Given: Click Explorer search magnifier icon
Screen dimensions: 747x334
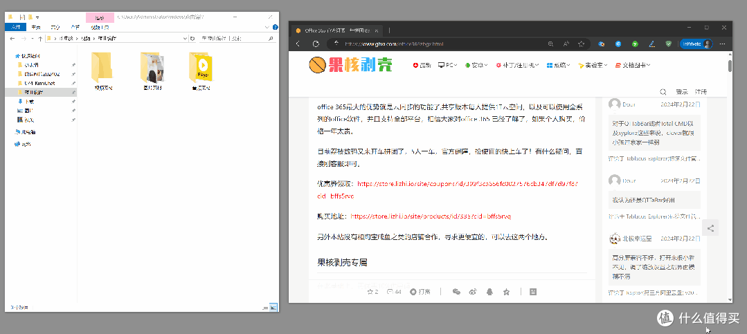Looking at the screenshot, I should (x=271, y=38).
